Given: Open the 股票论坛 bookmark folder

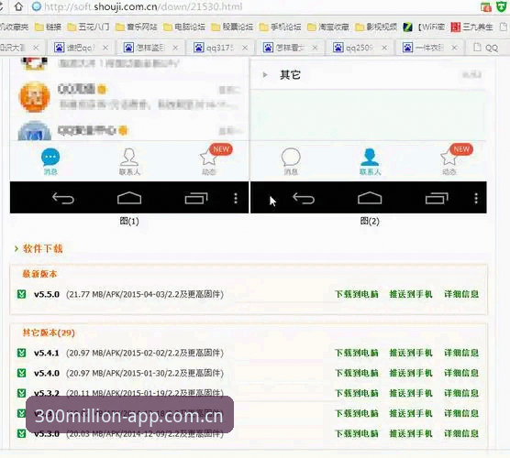Looking at the screenshot, I should [232, 27].
